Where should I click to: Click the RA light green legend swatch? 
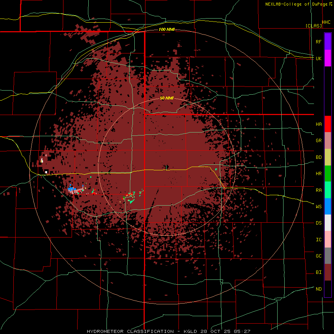(328, 190)
